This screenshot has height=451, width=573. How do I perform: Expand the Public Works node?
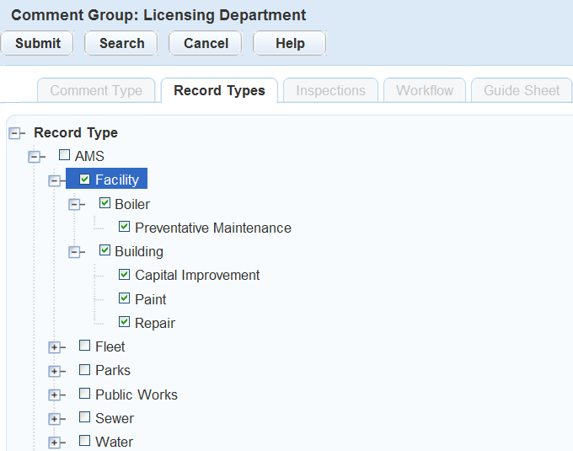click(55, 395)
